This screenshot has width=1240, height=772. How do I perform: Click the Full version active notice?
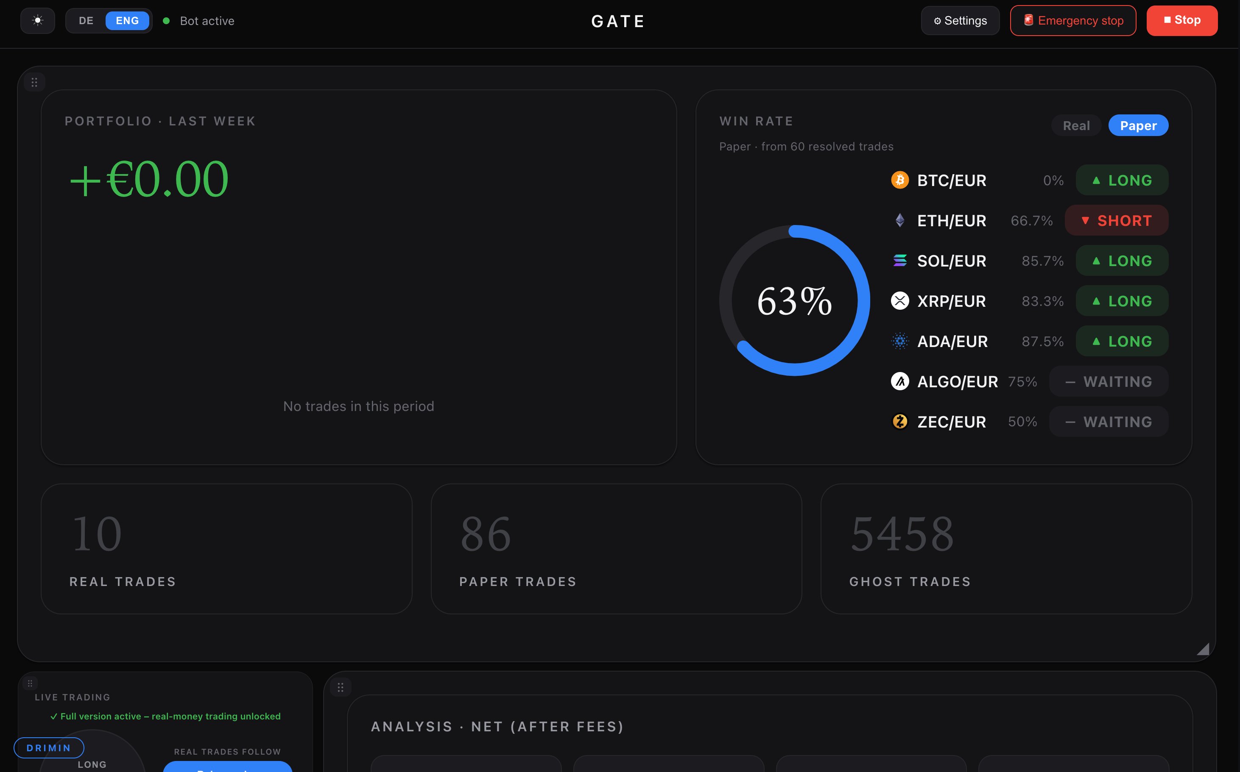165,716
